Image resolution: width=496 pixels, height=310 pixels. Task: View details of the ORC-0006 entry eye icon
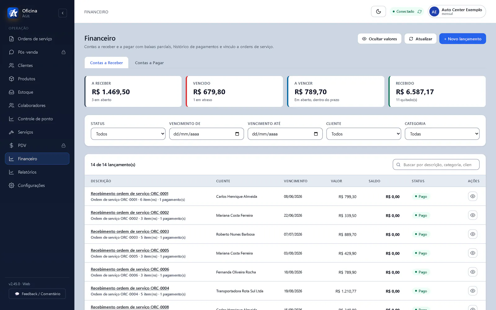tap(473, 272)
